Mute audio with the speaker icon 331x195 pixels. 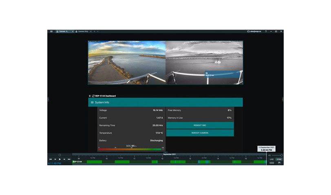269,155
